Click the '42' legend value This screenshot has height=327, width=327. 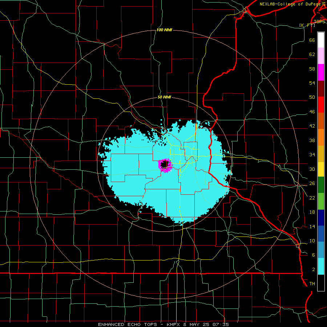coord(312,126)
